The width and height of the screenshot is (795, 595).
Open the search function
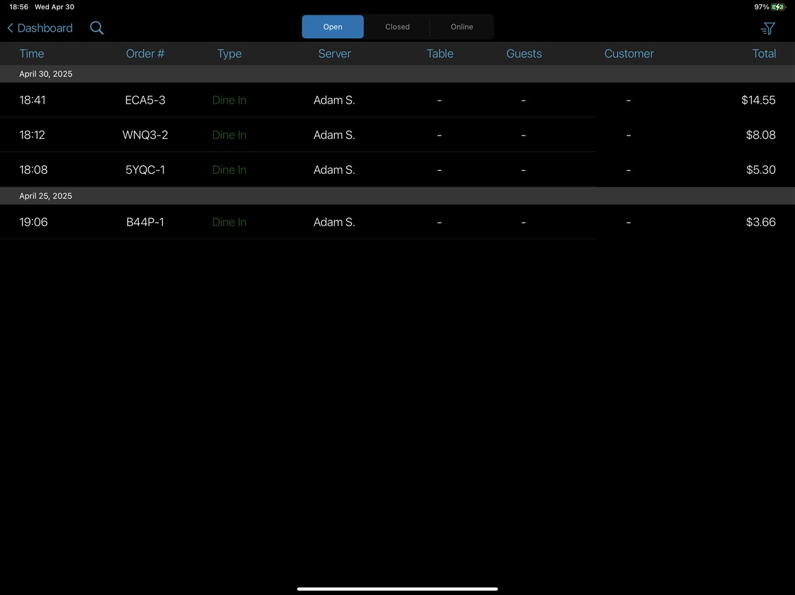point(96,28)
